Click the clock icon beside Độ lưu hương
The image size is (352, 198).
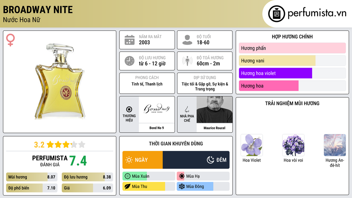tap(130, 61)
